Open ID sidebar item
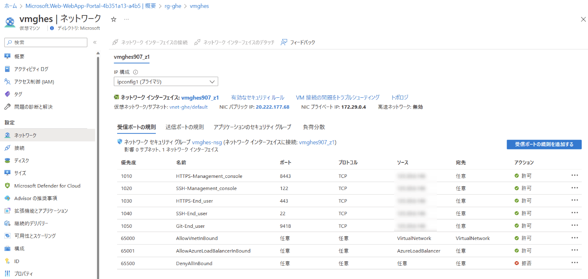Viewport: 588px width, 279px height. pos(17,261)
